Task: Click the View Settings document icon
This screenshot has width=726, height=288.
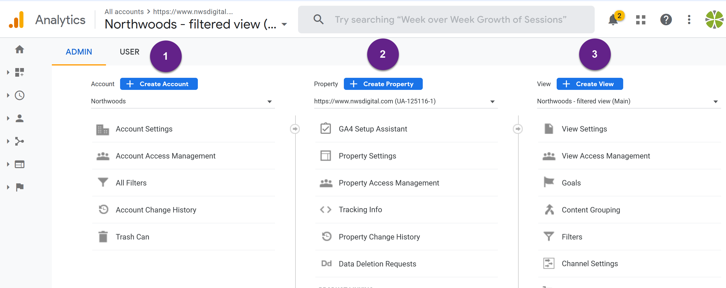Action: click(549, 129)
